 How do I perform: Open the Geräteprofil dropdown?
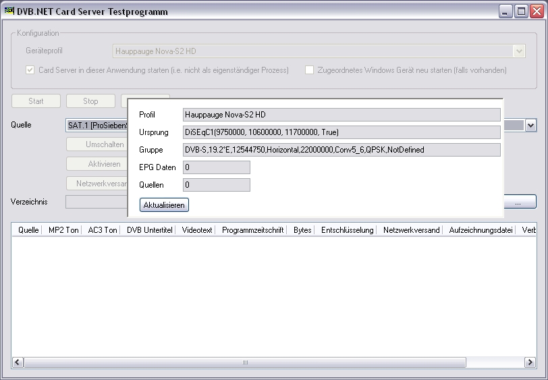coord(518,51)
